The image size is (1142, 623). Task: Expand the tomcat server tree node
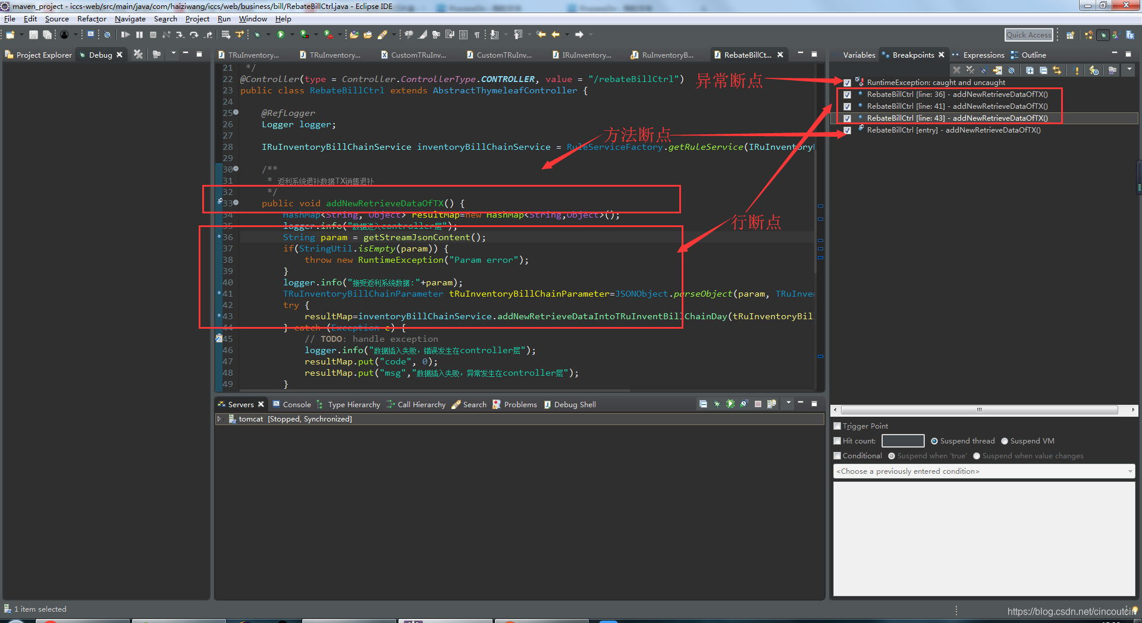(x=221, y=419)
